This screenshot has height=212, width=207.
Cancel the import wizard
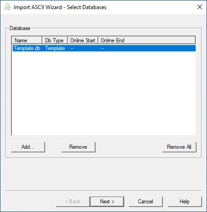tap(146, 202)
